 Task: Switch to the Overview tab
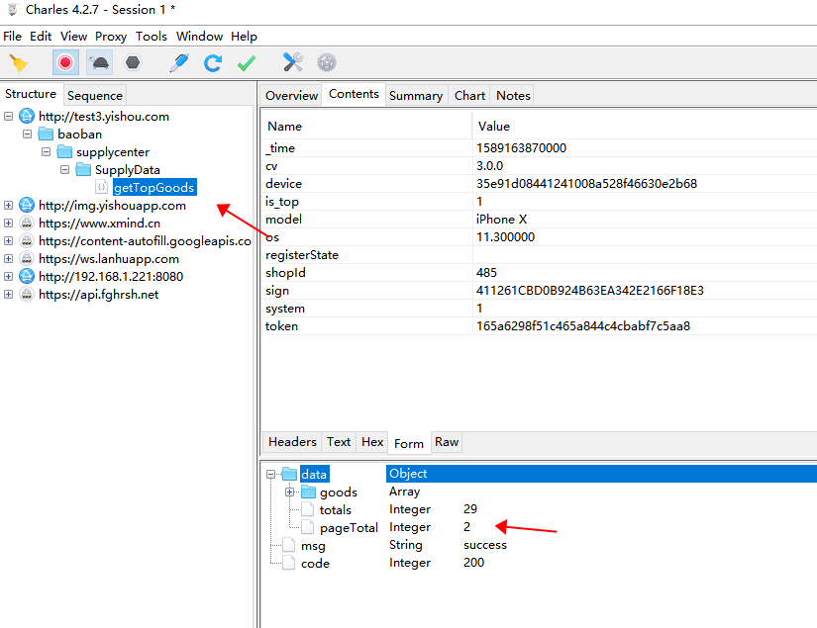(x=291, y=96)
